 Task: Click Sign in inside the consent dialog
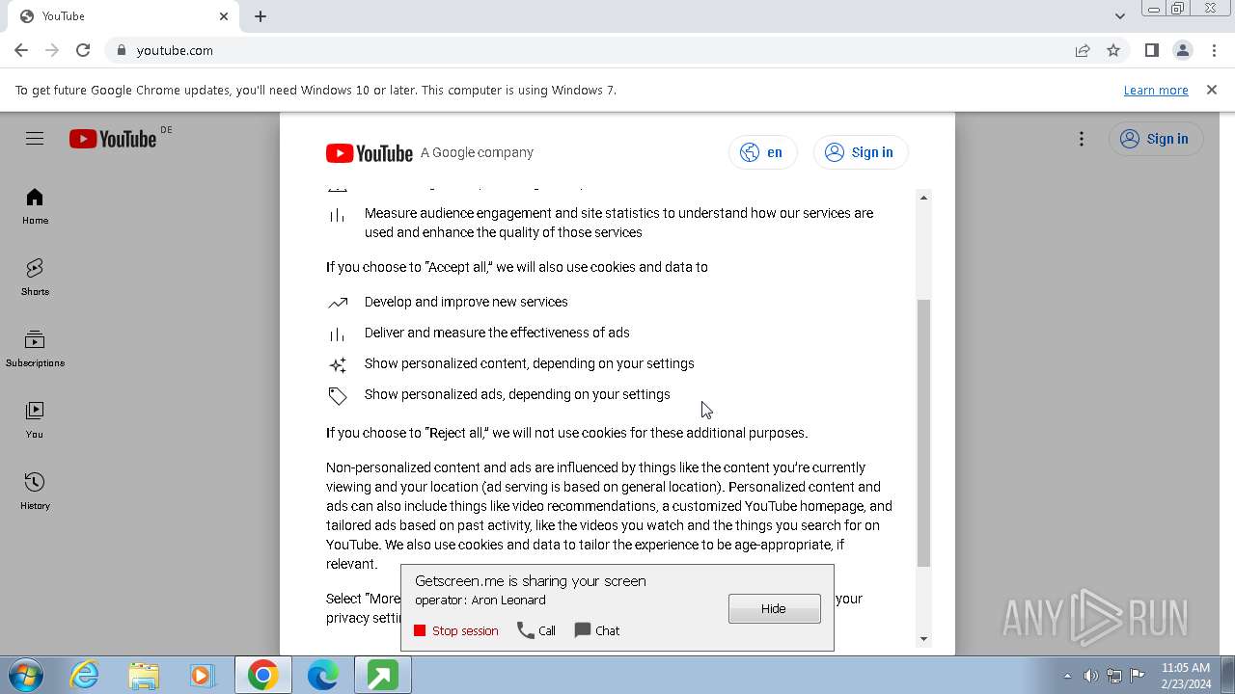coord(860,152)
